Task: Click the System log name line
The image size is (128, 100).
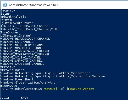Action: pyautogui.click(x=6, y=20)
